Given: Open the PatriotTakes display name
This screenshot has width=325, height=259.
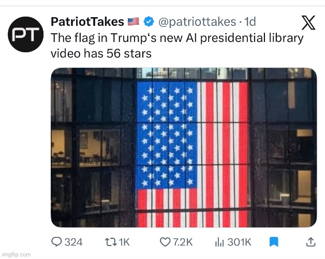Looking at the screenshot, I should [x=87, y=22].
